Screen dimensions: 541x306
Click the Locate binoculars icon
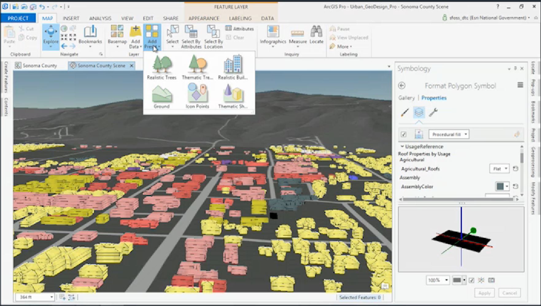point(316,32)
